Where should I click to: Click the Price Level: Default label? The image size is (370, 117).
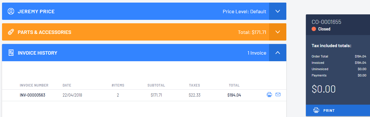(x=244, y=12)
